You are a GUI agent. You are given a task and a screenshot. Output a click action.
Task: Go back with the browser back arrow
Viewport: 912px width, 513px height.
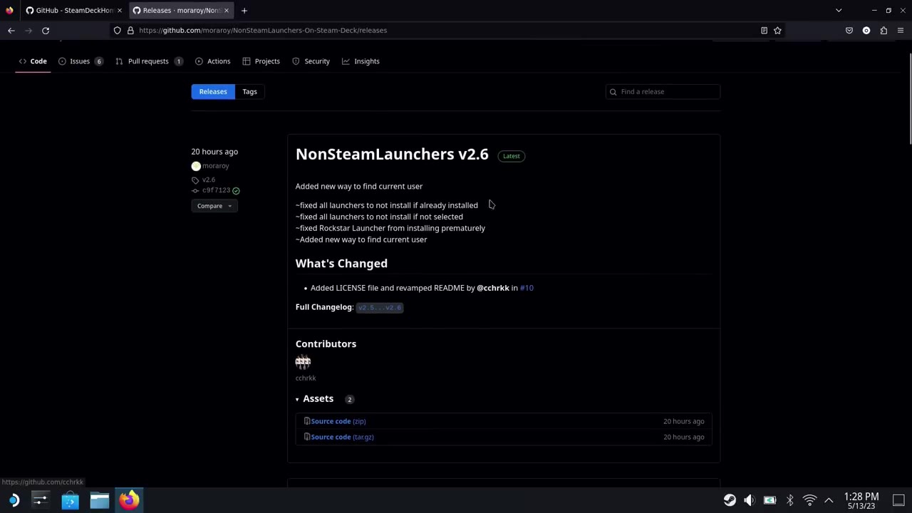coord(11,31)
